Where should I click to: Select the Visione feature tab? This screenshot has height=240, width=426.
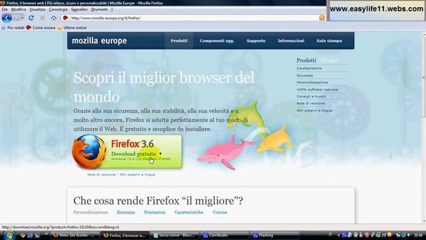tap(220, 212)
